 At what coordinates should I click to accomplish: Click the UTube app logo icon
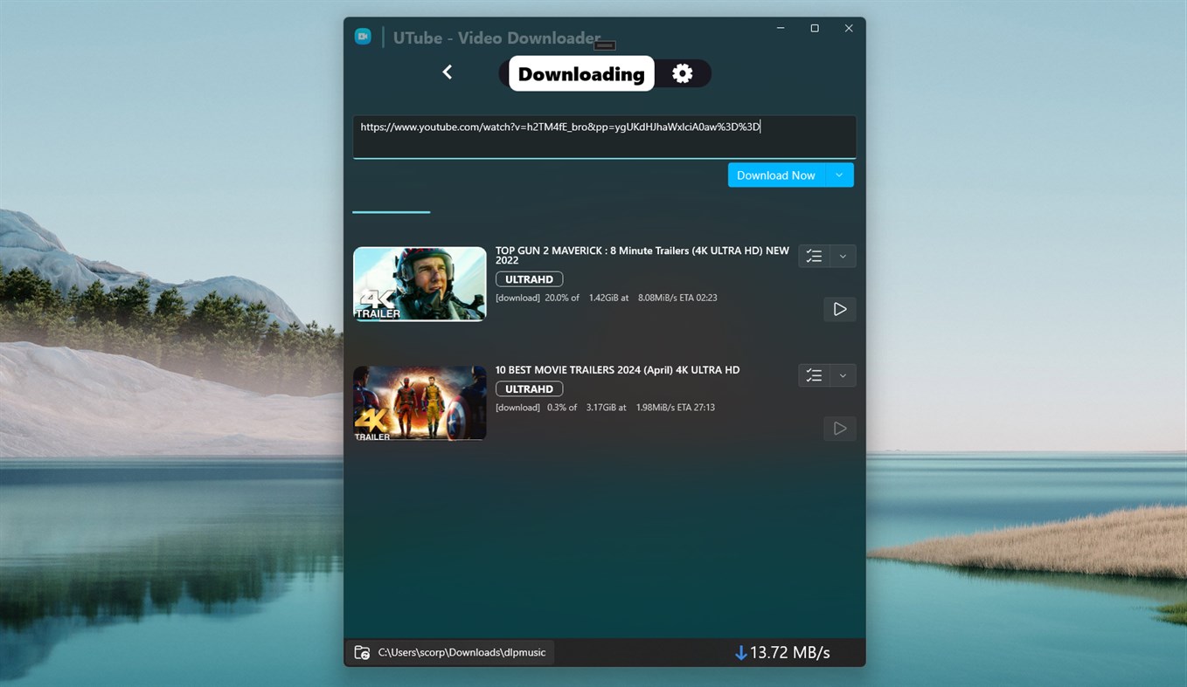[363, 36]
